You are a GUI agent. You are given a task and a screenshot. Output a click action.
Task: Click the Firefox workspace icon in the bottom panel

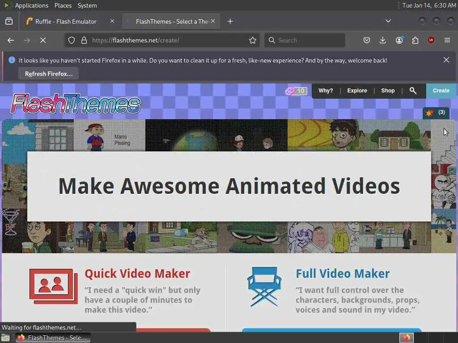406,338
